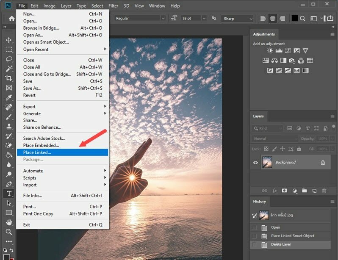
Task: Toggle right text alignment
Action: pyautogui.click(x=282, y=19)
